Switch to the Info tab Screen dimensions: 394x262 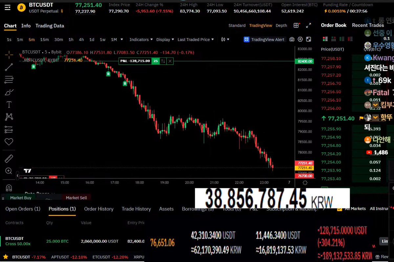coord(26,26)
